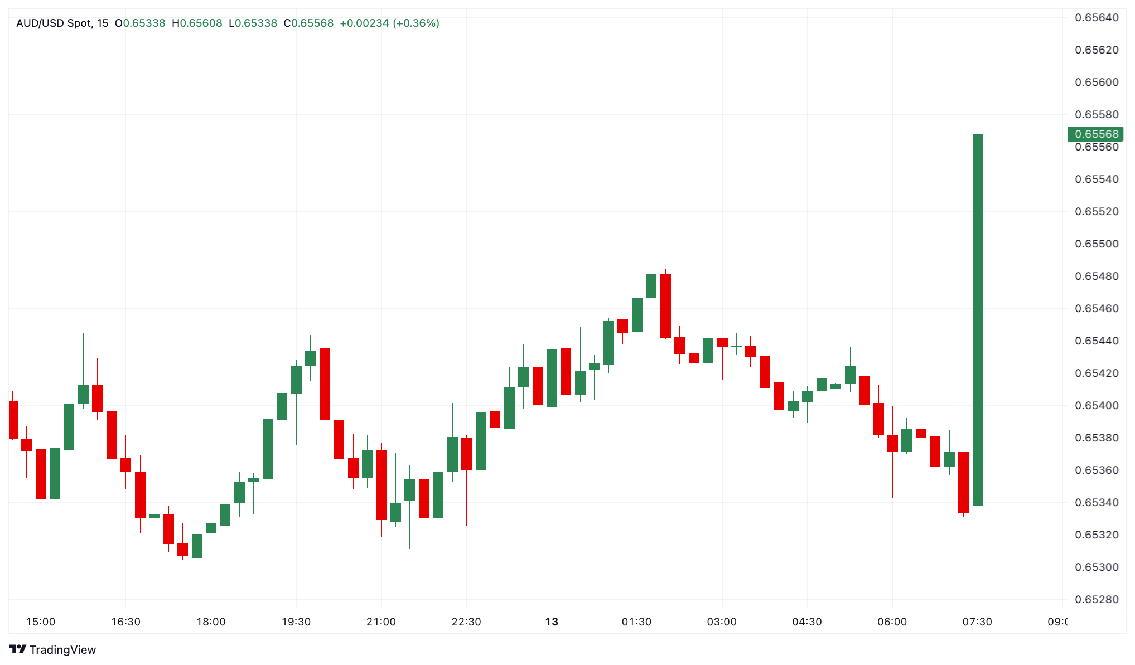
Task: Open the TradingView text link
Action: click(62, 650)
